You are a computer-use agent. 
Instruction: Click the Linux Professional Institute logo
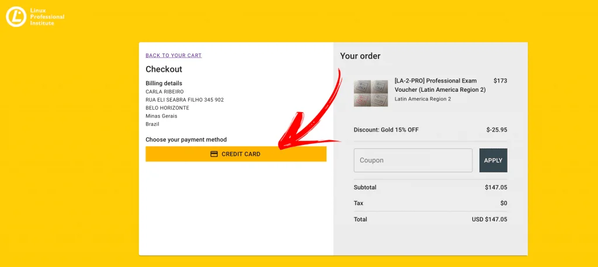coord(35,17)
